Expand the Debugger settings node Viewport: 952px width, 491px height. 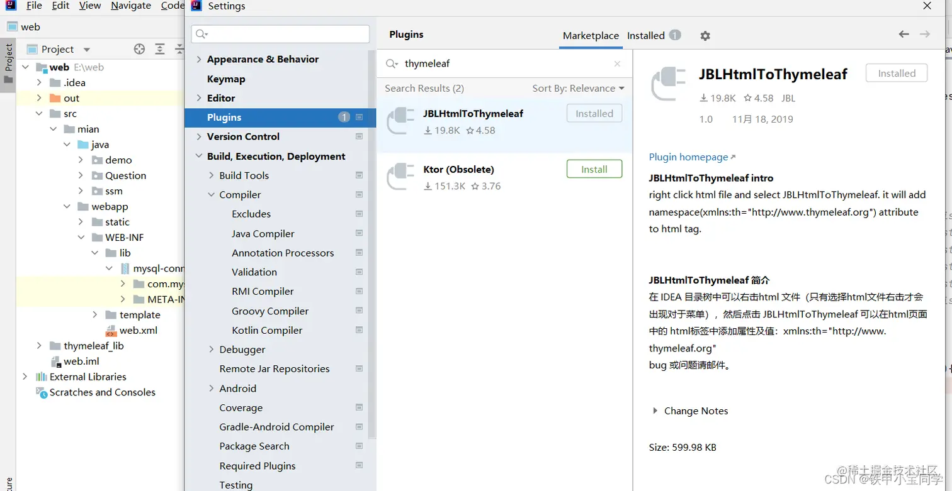(x=212, y=350)
